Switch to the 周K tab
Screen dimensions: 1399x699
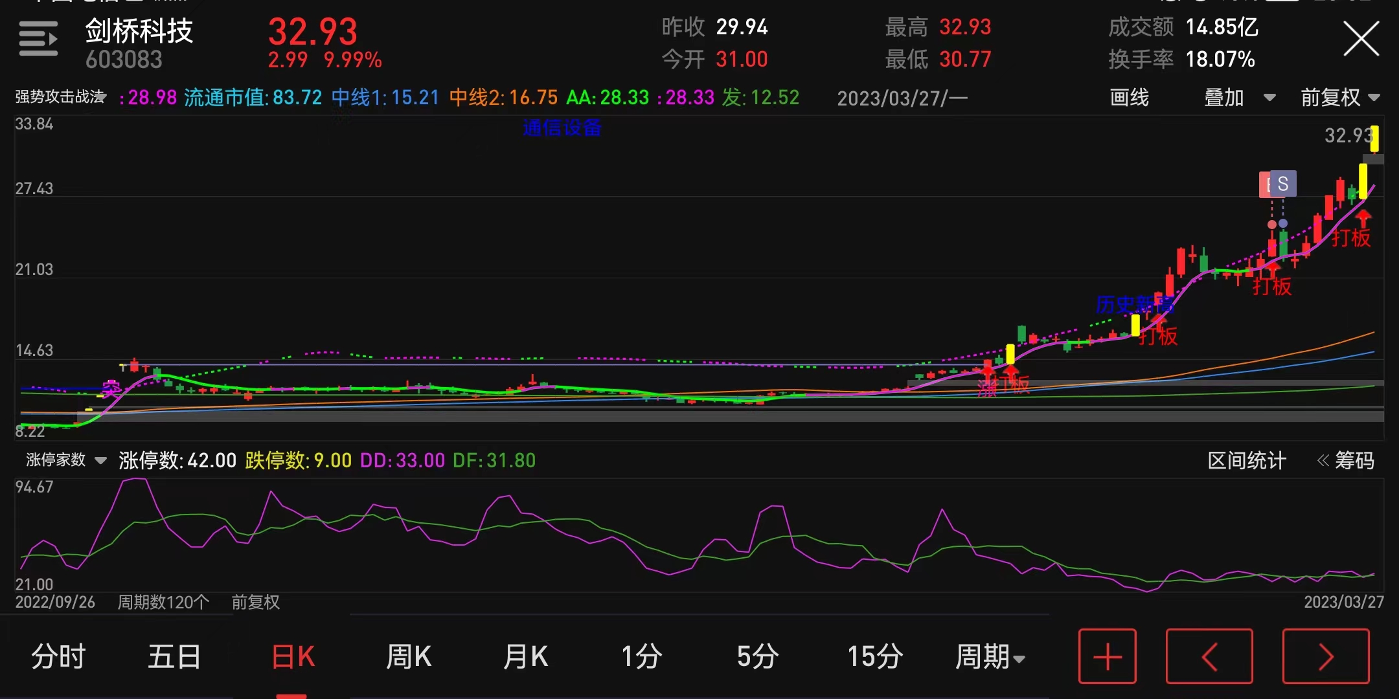pyautogui.click(x=408, y=656)
